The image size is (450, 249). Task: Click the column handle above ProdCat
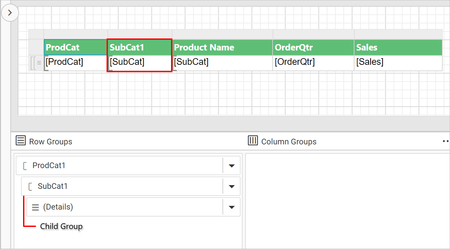76,34
